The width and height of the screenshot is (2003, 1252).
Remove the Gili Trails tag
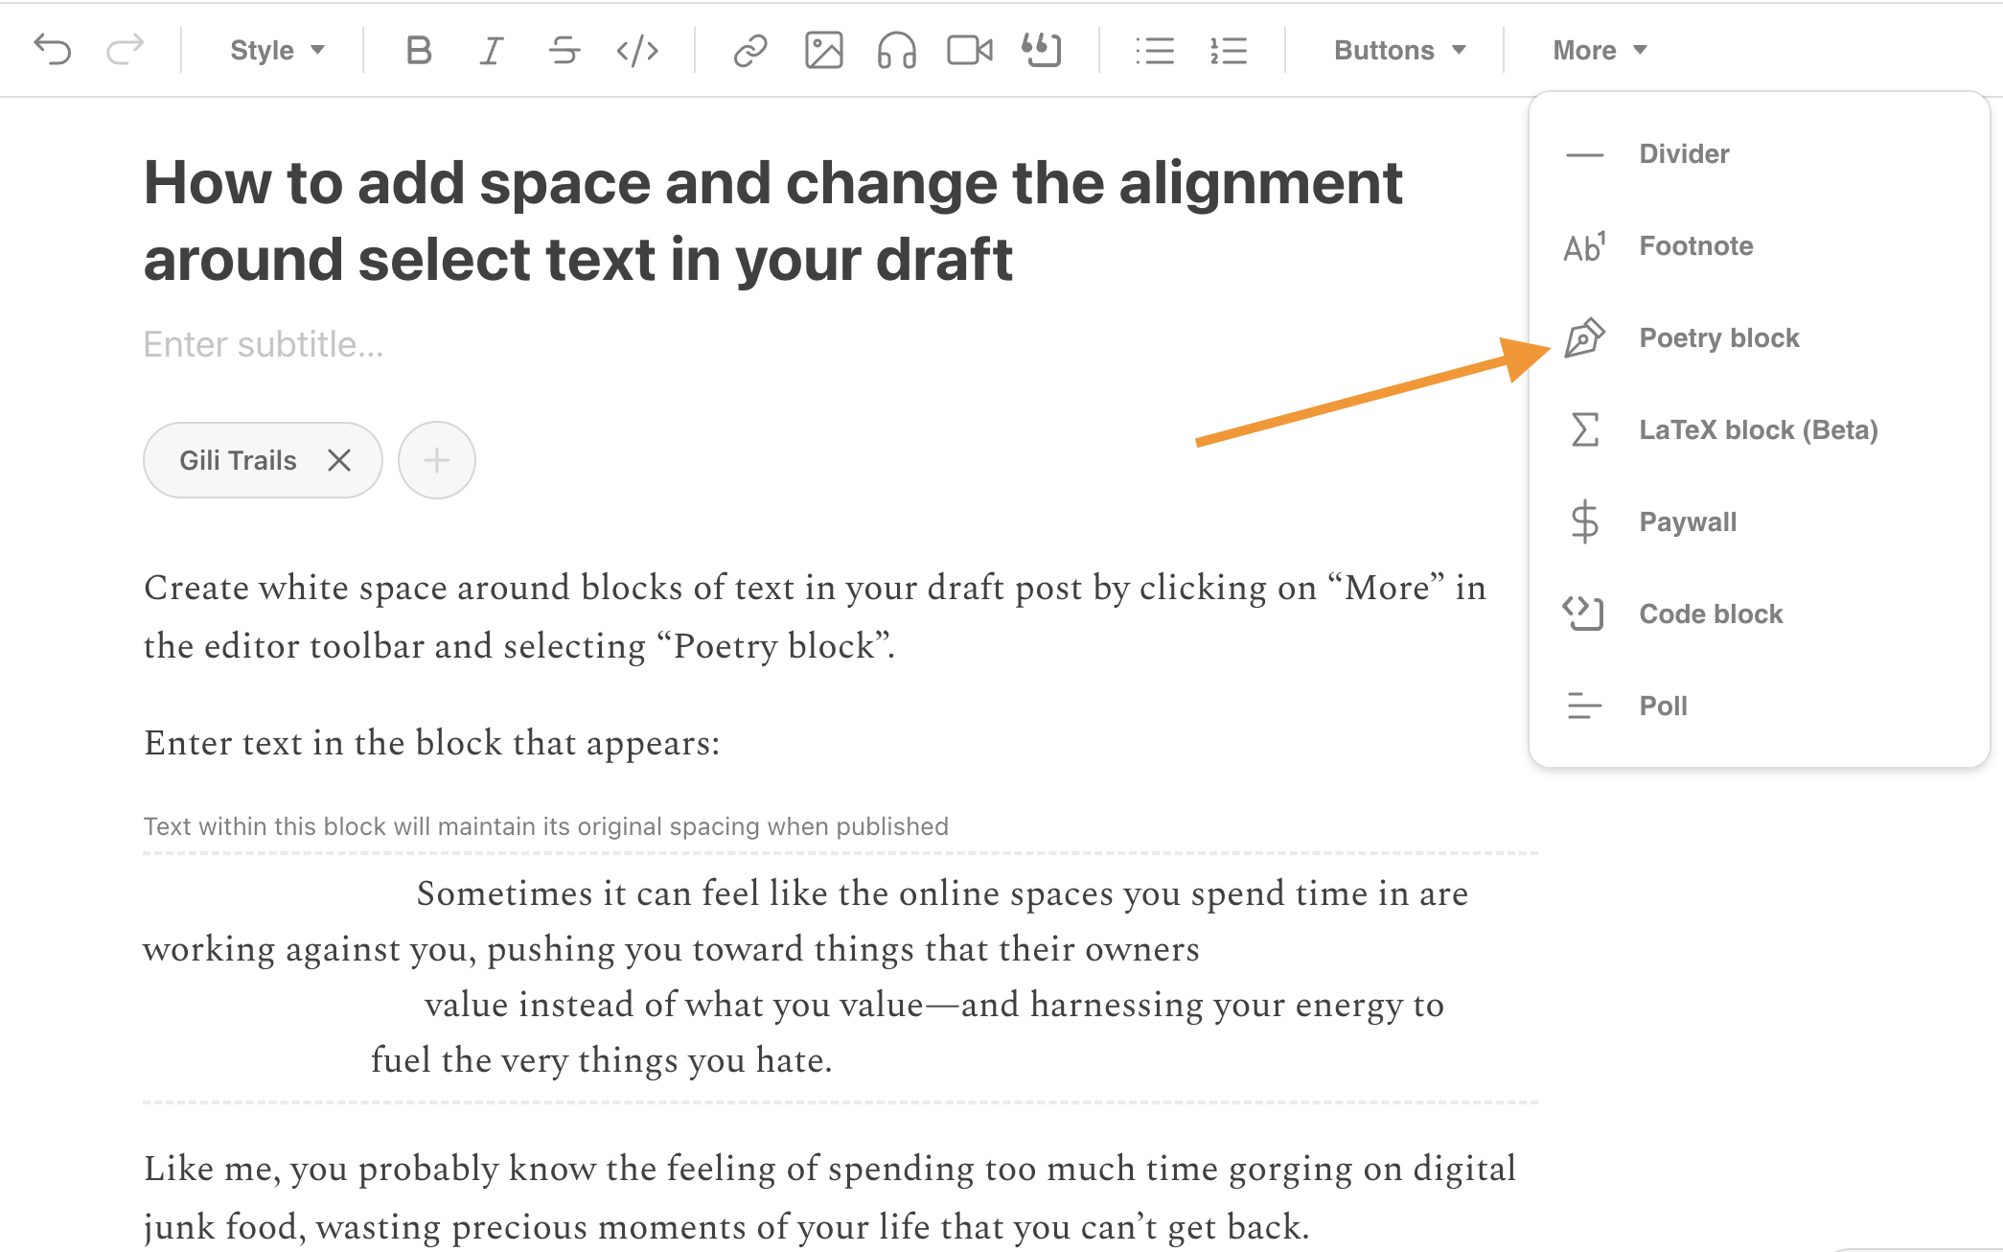[x=340, y=460]
